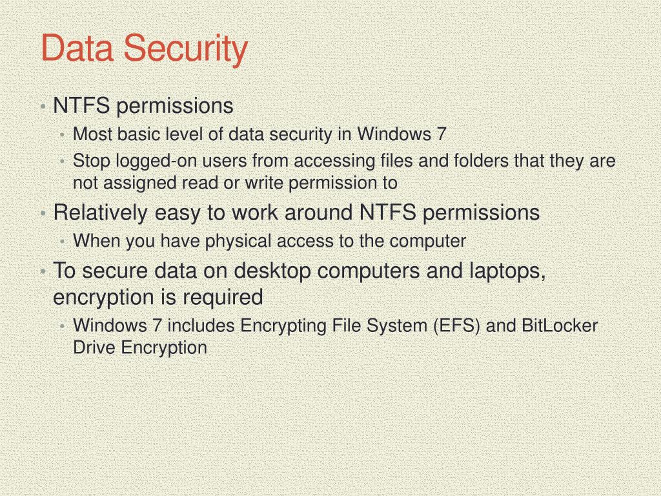Click the 'not assigned read or write permission' line

click(235, 183)
